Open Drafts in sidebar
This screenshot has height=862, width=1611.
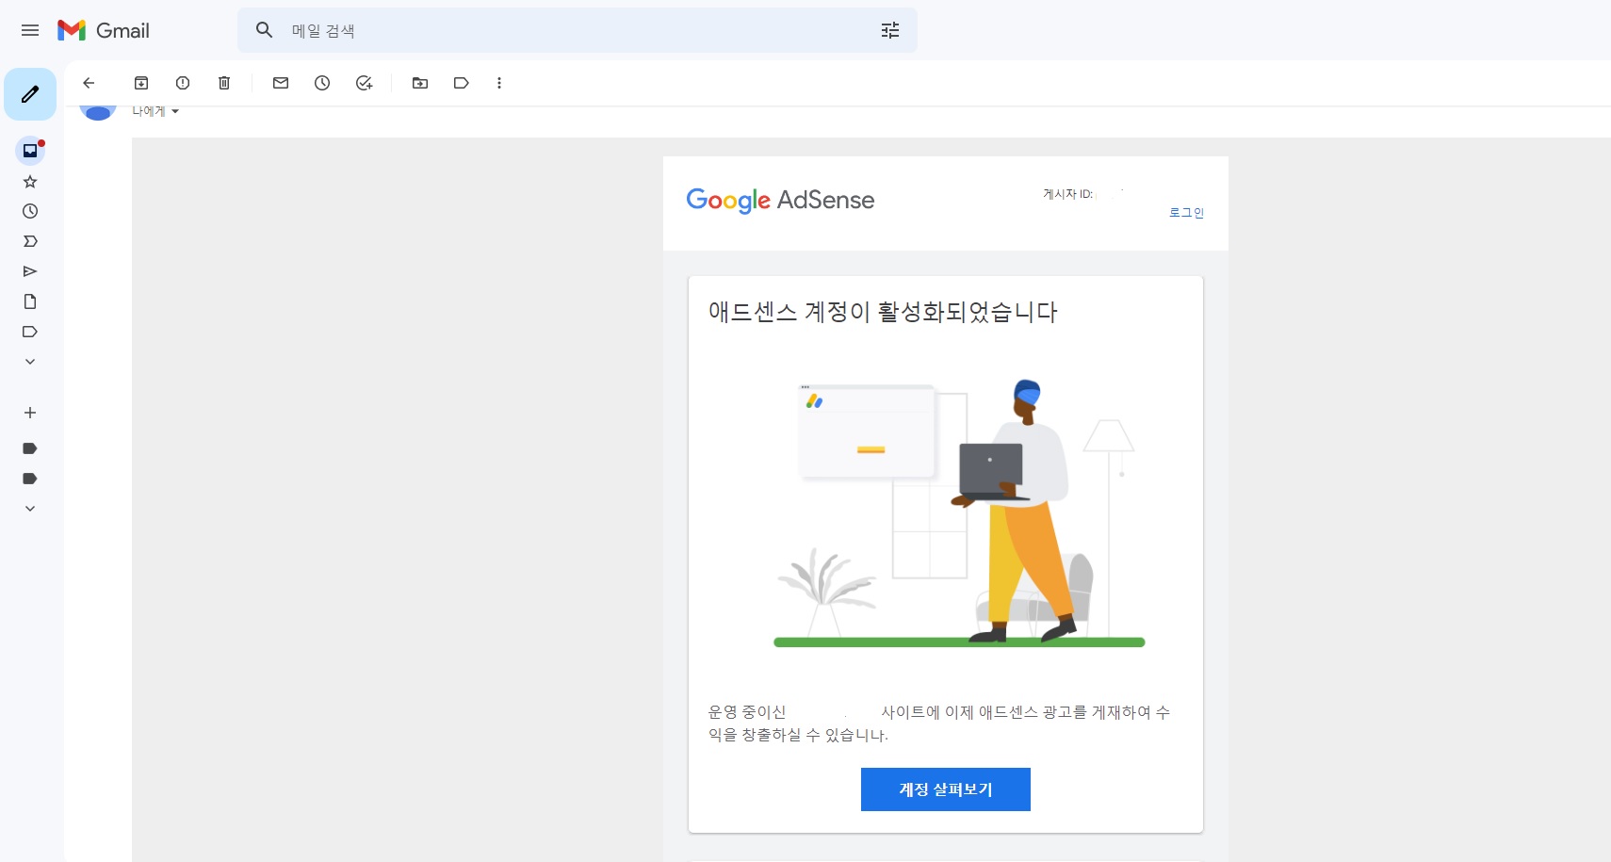30,301
